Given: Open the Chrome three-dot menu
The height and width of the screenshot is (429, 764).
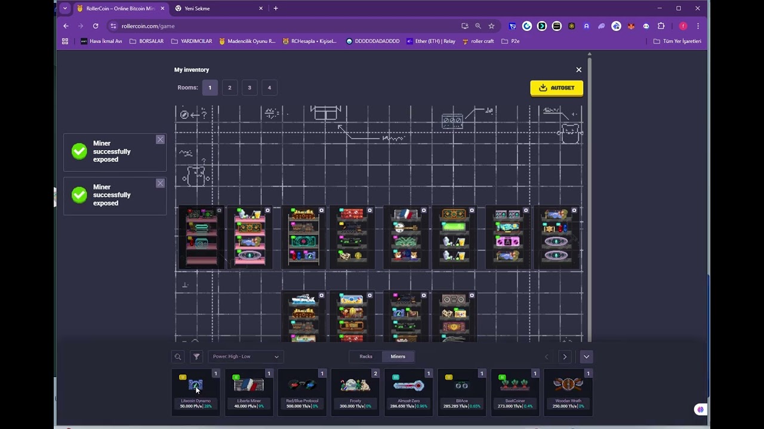Looking at the screenshot, I should (698, 26).
